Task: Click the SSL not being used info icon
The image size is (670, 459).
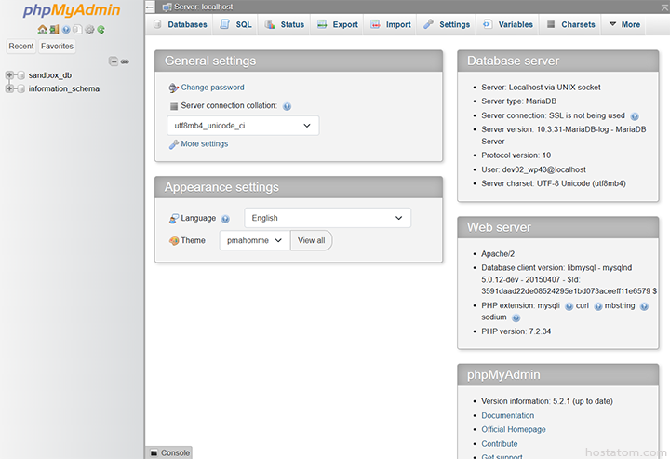Action: pyautogui.click(x=635, y=116)
